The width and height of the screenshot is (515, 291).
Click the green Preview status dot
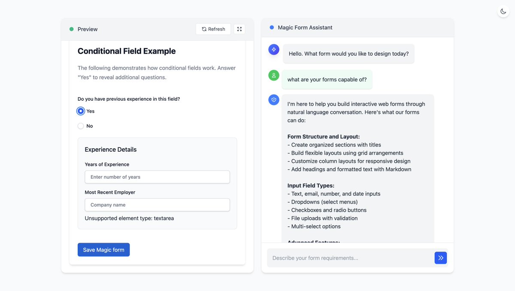[72, 29]
